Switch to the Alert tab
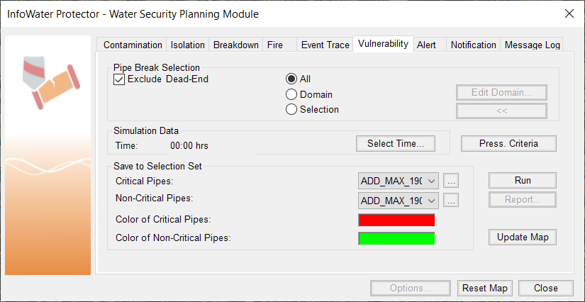Viewport: 585px width, 302px height. [430, 45]
